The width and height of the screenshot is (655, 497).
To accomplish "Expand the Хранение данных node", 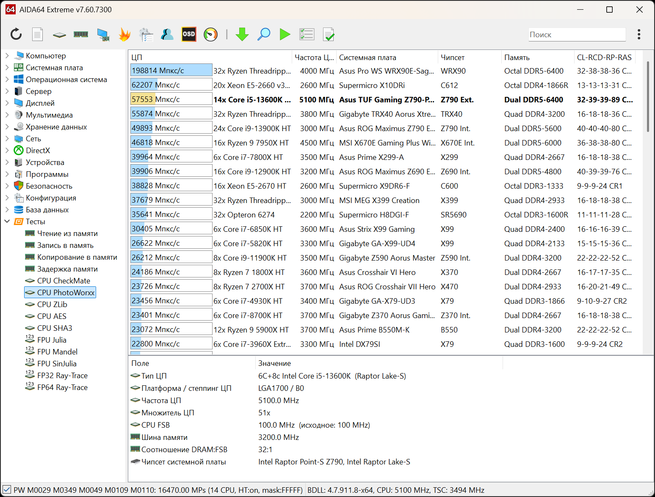I will point(7,126).
